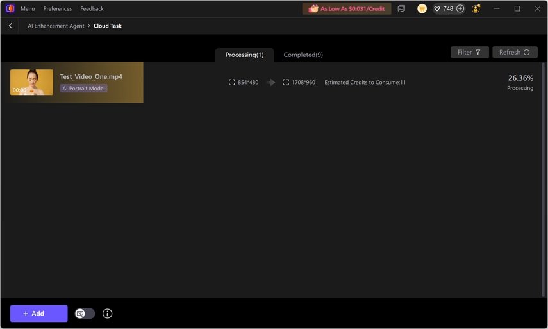Viewport: 548px width, 329px height.
Task: Click the 748 credits diamond icon
Action: coord(437,9)
